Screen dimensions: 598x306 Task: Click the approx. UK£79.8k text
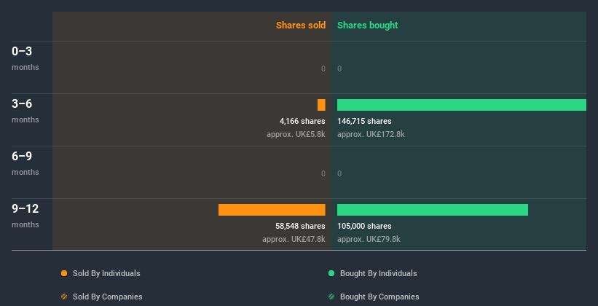coord(369,239)
